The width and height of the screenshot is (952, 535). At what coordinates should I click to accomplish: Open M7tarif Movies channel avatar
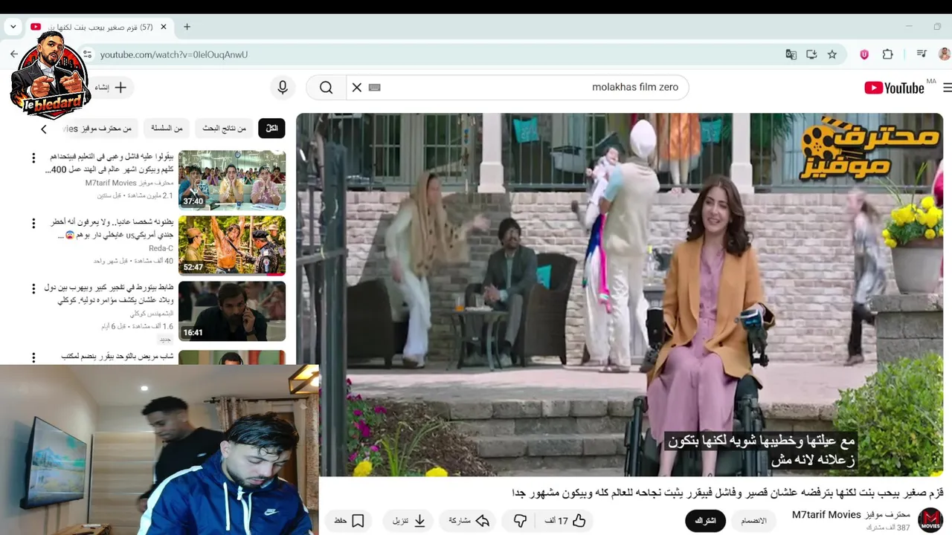point(930,520)
